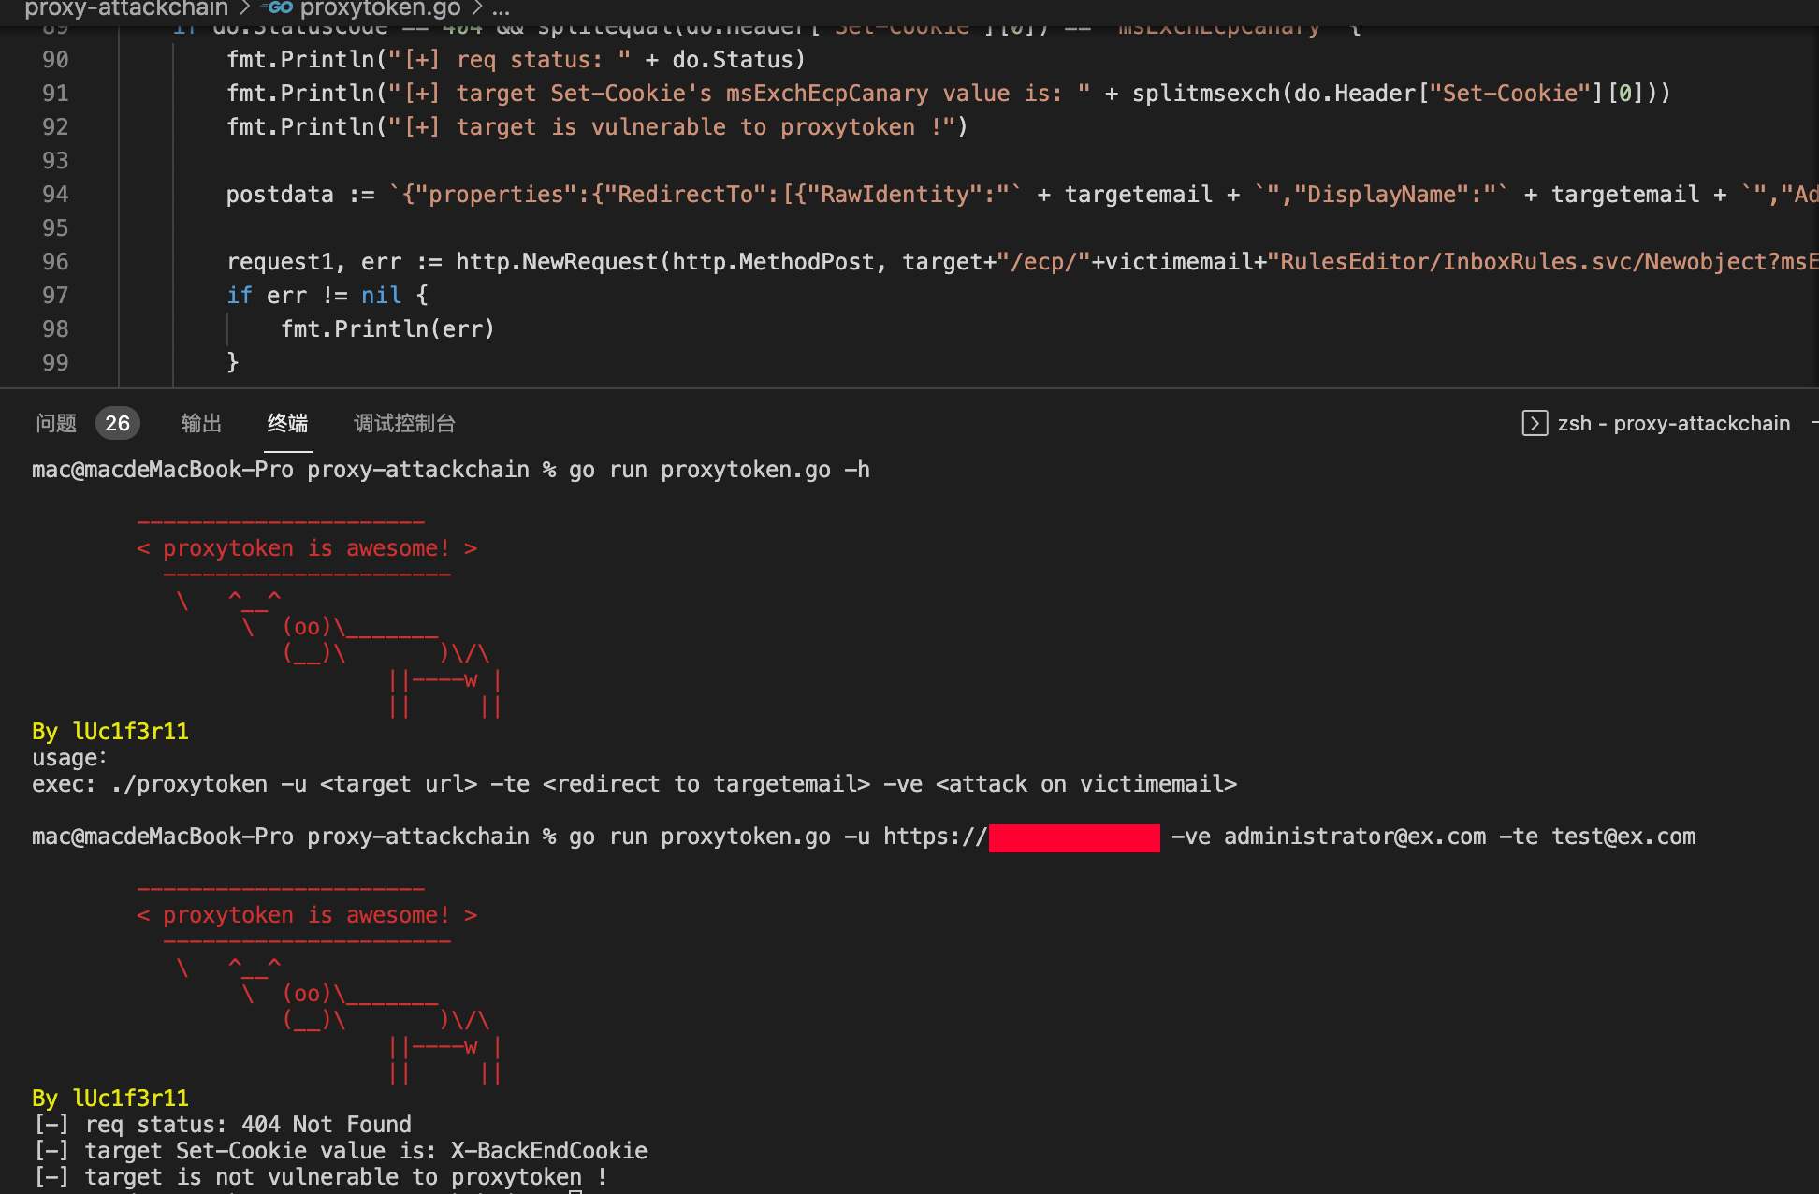The image size is (1819, 1194).
Task: Expand the proxytoken.go breadcrumb dropdown
Action: (x=380, y=8)
